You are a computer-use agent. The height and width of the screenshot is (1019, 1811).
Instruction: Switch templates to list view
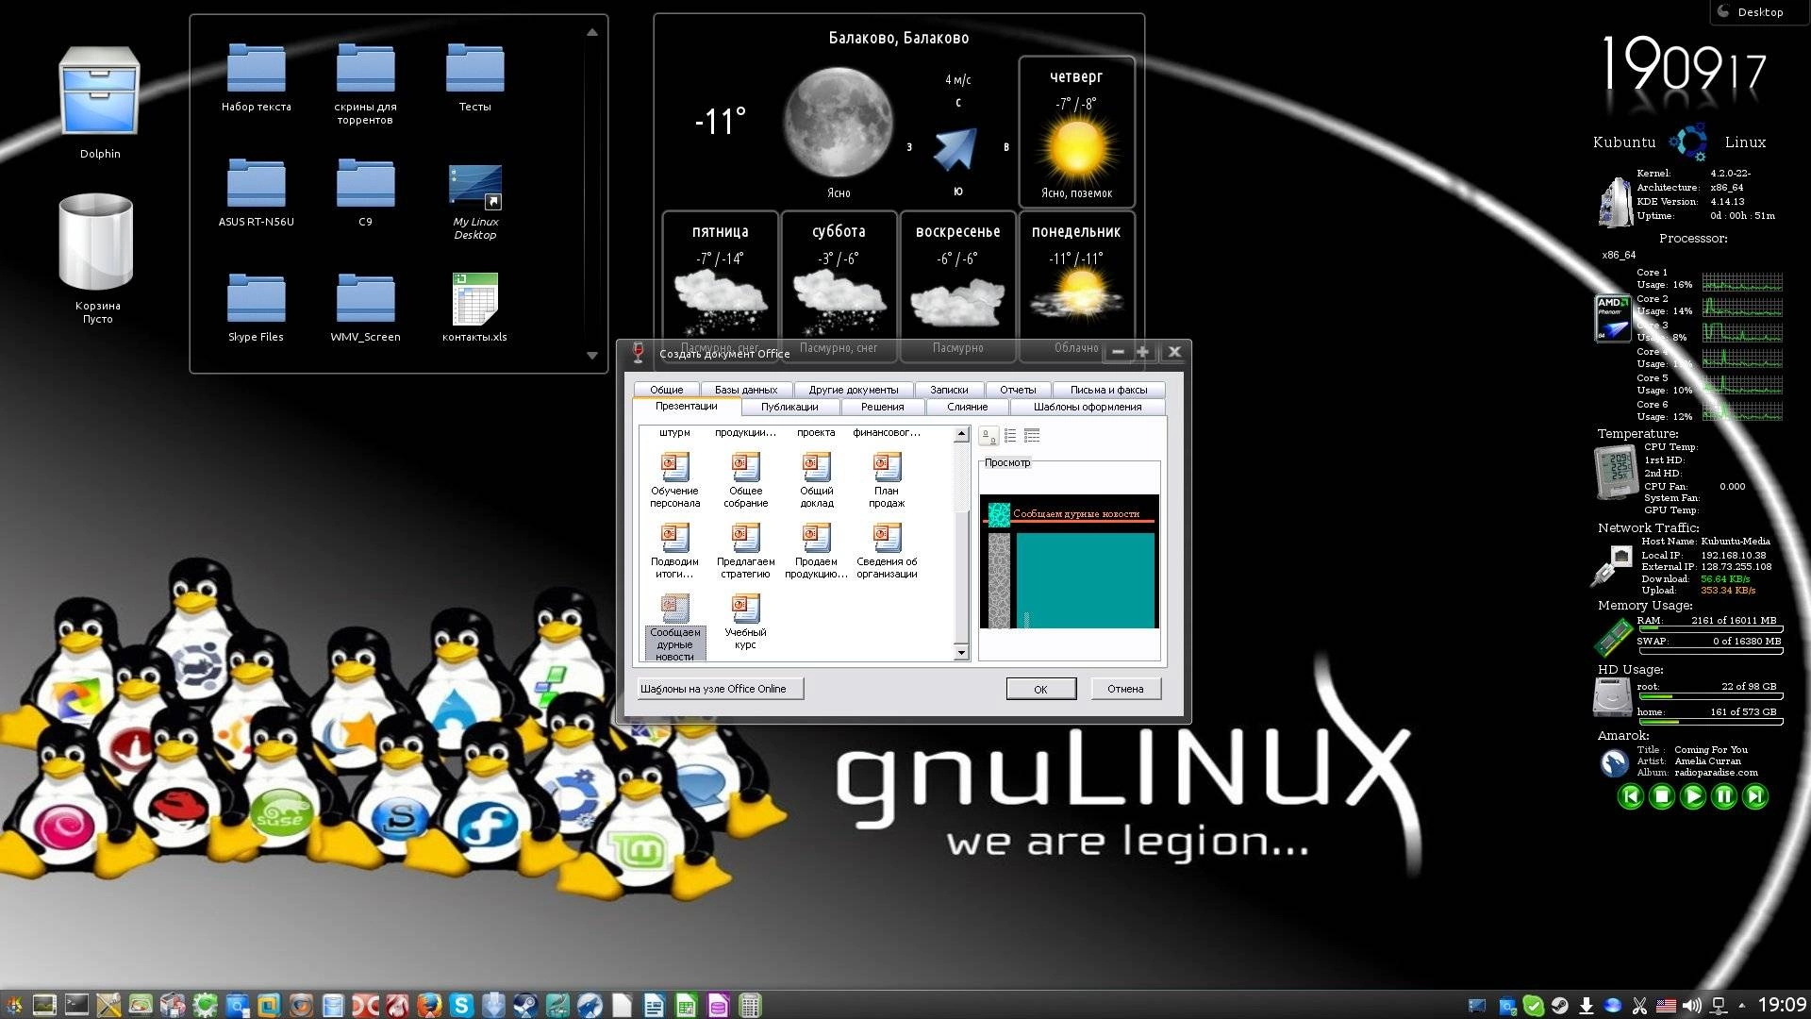pyautogui.click(x=1010, y=436)
